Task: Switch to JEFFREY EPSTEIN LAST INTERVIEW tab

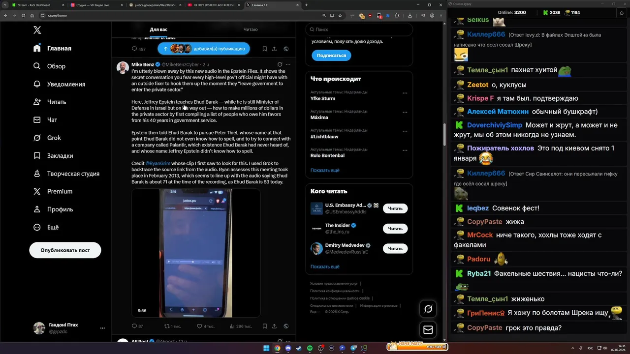Action: (x=214, y=5)
